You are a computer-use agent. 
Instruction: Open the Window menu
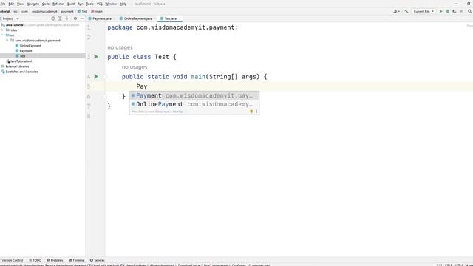click(111, 4)
